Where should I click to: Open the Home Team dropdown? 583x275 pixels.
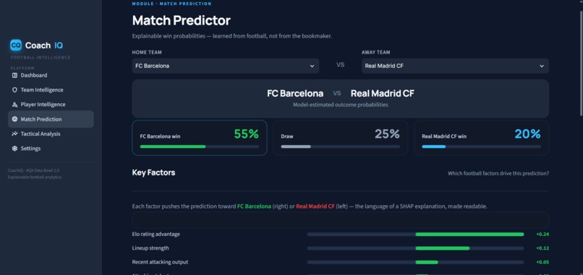(226, 66)
